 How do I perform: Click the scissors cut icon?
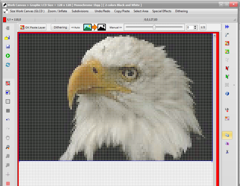click(x=227, y=152)
